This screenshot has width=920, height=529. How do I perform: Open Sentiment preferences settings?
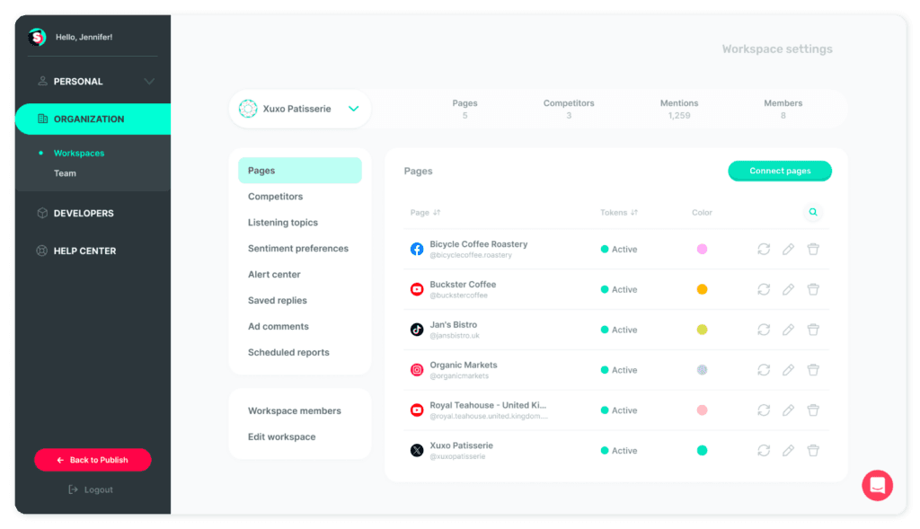298,249
